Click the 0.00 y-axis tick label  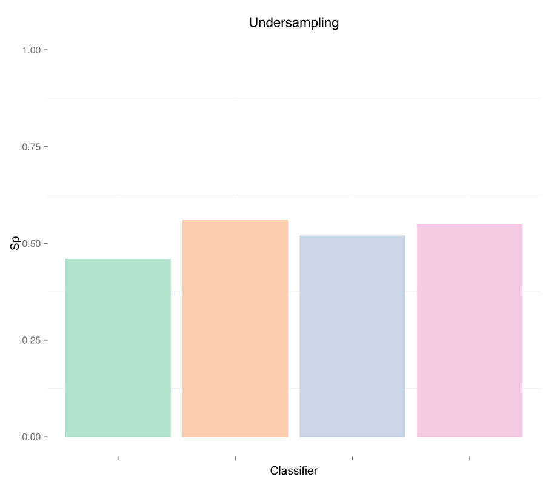point(32,437)
